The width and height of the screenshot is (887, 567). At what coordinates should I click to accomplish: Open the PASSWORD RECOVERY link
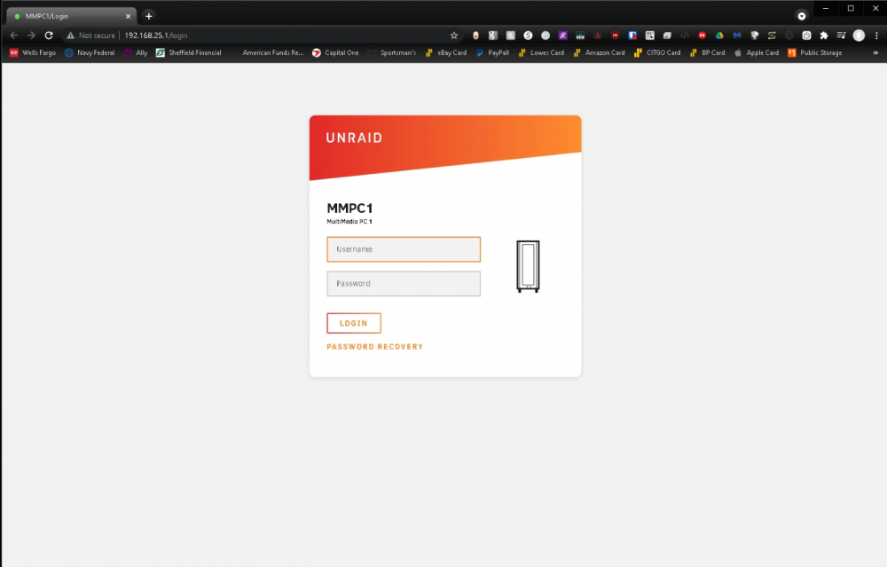[x=374, y=346]
